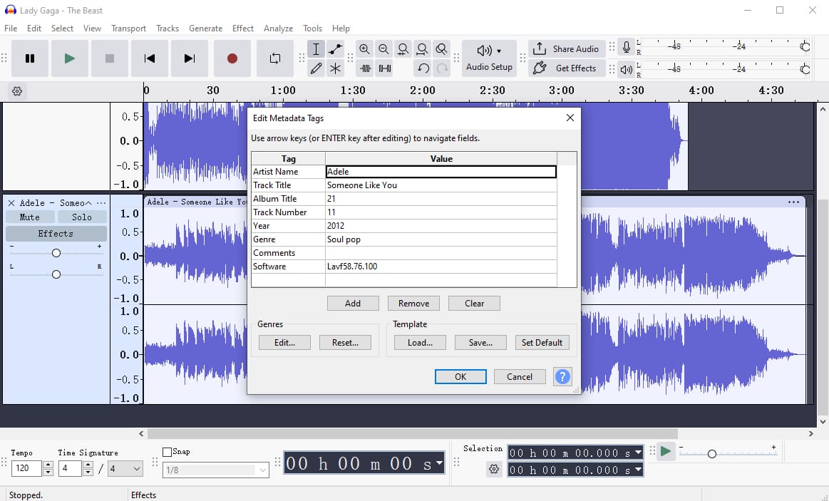This screenshot has width=829, height=501.
Task: Open Adele track menu (three dots)
Action: pyautogui.click(x=101, y=203)
